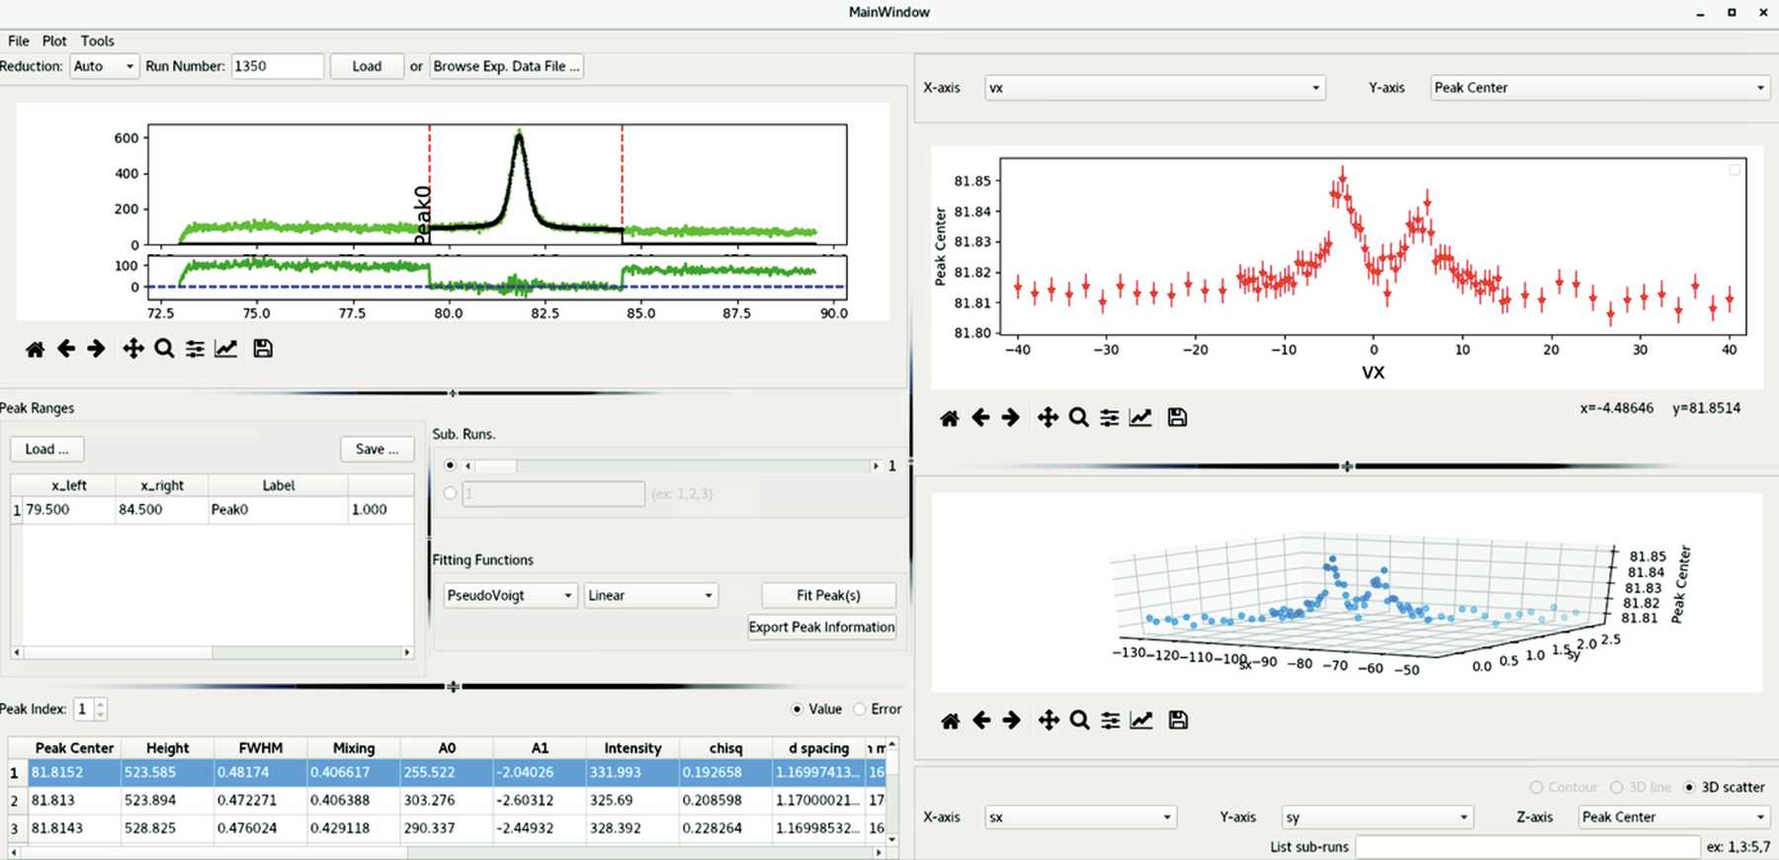Click Browse Exp. Data File button
Screen dimensions: 1779x860
pos(506,66)
